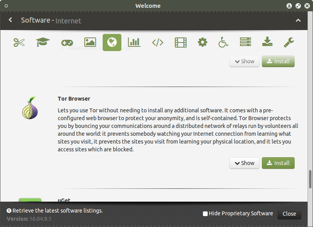Open the Sound & Video film category
Image resolution: width=313 pixels, height=227 pixels.
[181, 42]
